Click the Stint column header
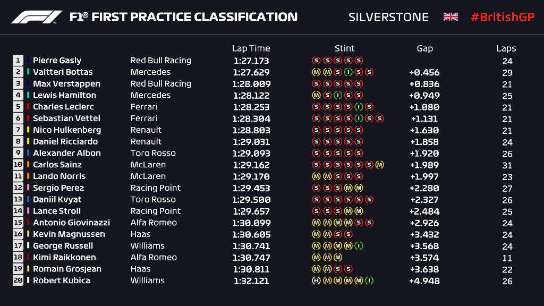The height and width of the screenshot is (306, 544). click(x=345, y=48)
